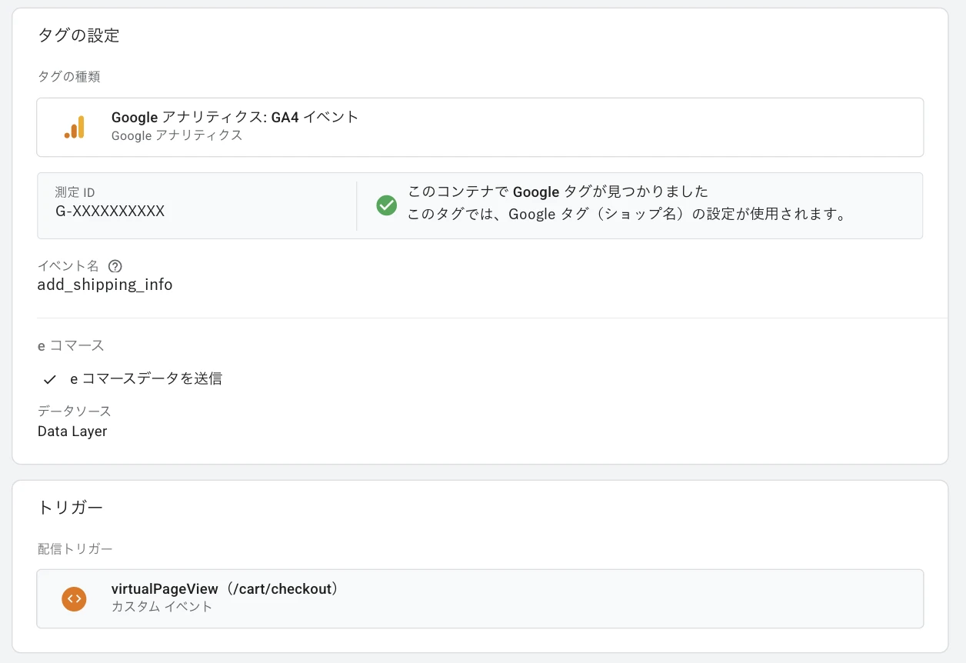Viewport: 966px width, 663px height.
Task: Open the GA4 イベント tag type card
Action: point(480,127)
